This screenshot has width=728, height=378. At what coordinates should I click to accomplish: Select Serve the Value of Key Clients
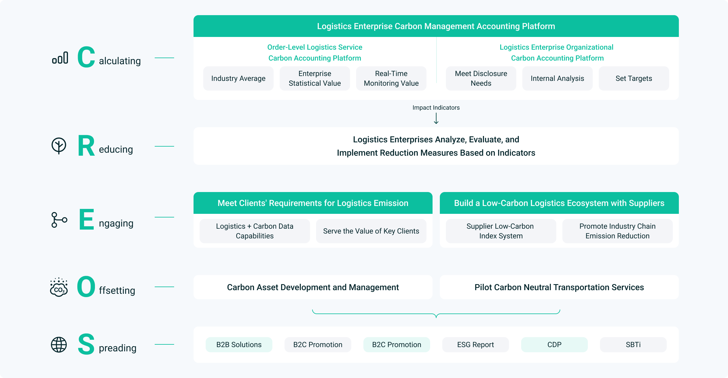pos(371,231)
